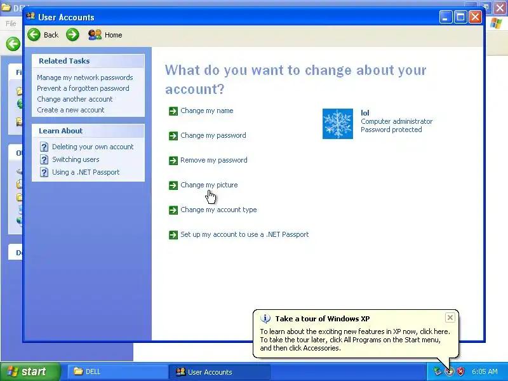Viewport: 508px width, 381px height.
Task: Click the green Back arrow in the DELL window
Action: [13, 44]
